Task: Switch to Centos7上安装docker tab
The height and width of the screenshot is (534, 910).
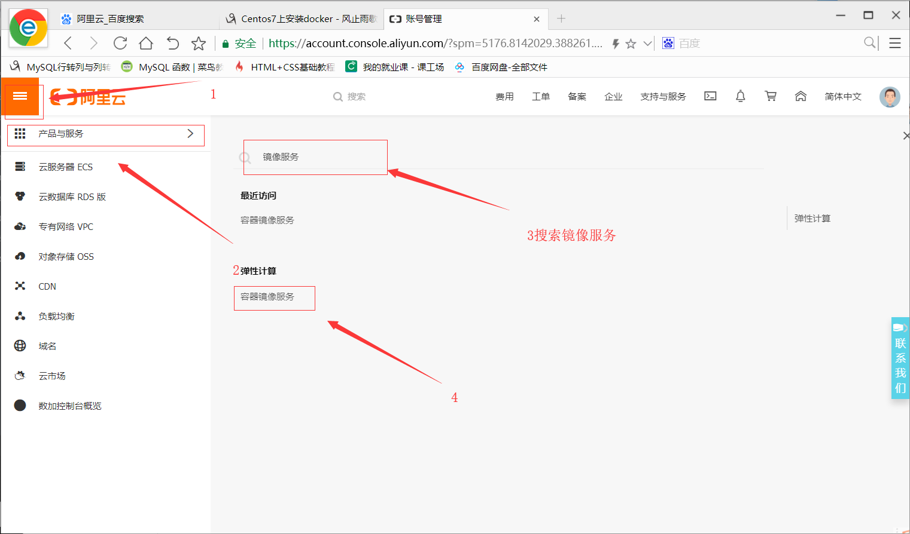Action: pyautogui.click(x=302, y=19)
